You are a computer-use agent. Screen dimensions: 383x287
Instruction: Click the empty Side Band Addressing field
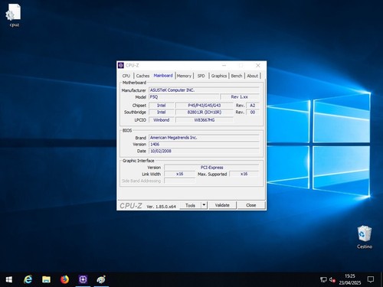180,181
